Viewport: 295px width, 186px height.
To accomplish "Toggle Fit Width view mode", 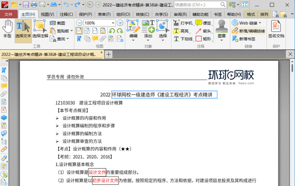I will [x=95, y=31].
